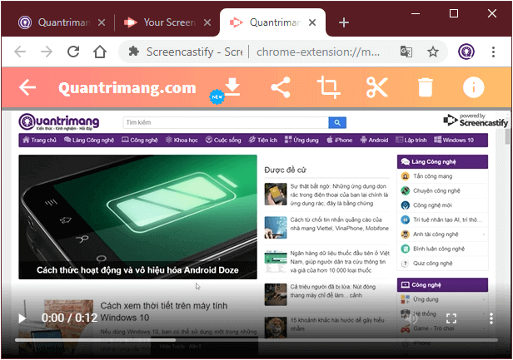Open the Sự thật bất ngờ article link
The width and height of the screenshot is (513, 360).
tap(339, 195)
